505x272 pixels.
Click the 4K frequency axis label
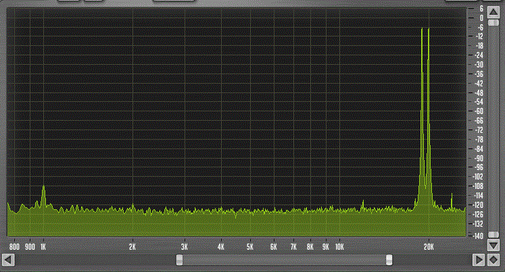(221, 247)
